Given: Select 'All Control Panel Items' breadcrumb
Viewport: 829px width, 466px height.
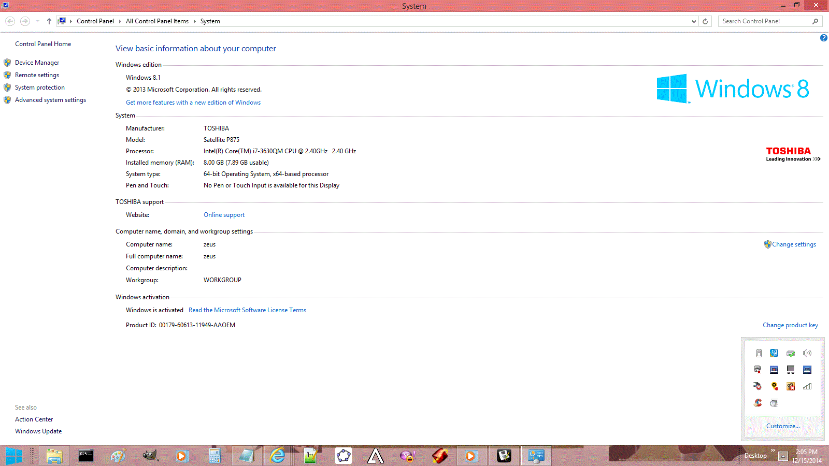Looking at the screenshot, I should pos(157,21).
